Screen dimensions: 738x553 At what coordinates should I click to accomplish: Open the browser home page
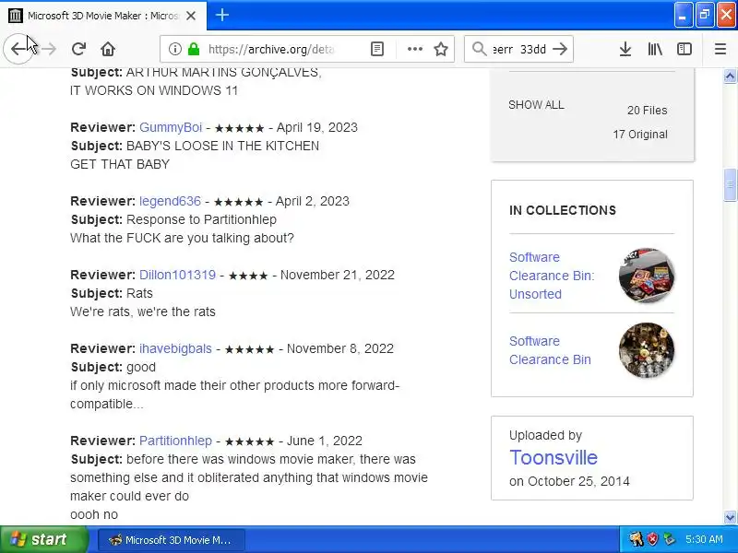coord(108,49)
